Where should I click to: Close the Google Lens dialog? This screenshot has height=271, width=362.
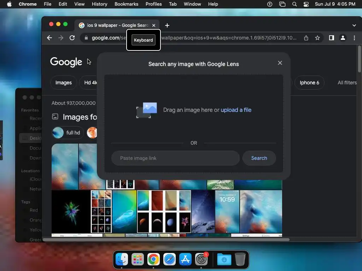click(280, 63)
